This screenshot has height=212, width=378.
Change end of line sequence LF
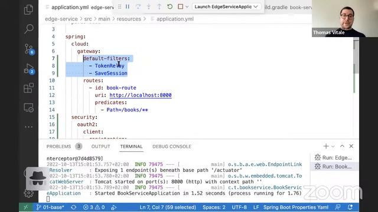(x=256, y=207)
